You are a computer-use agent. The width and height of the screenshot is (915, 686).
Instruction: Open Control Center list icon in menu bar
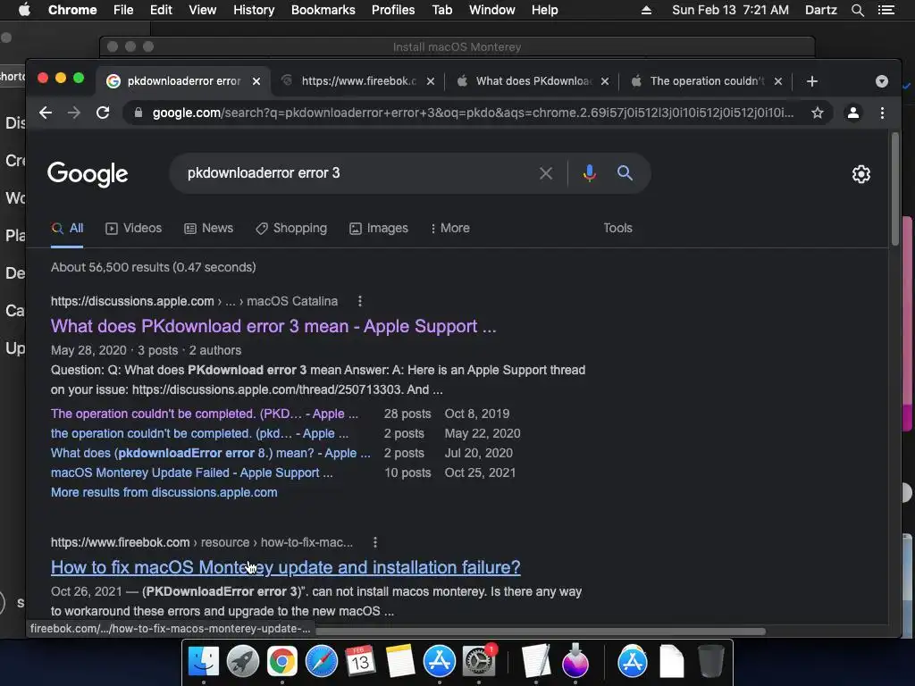point(886,10)
